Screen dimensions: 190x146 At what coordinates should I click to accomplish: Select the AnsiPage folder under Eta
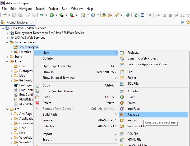coord(26,114)
